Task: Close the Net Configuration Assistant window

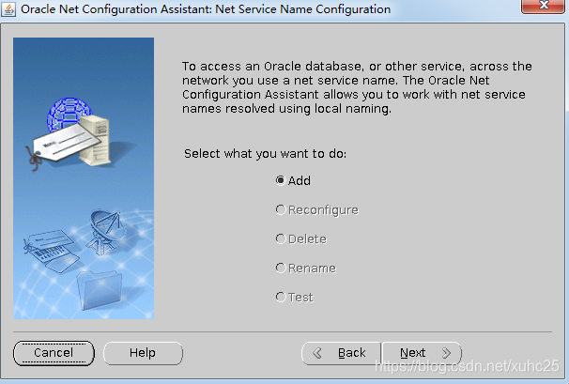Action: coord(543,6)
